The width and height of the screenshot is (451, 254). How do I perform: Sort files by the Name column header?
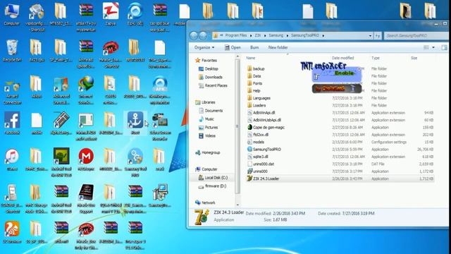point(251,58)
